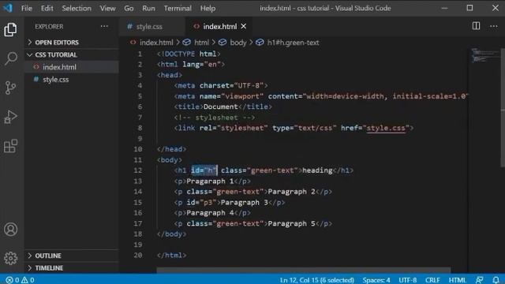Open the Go menu
Viewport: 505px width, 284px height.
click(x=129, y=8)
